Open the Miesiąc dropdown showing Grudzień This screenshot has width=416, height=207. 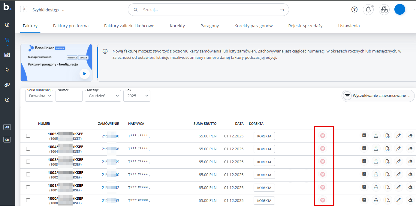104,96
